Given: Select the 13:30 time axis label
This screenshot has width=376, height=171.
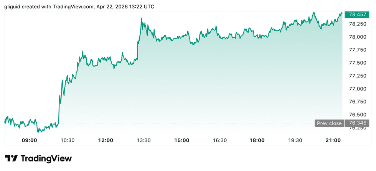Looking at the screenshot, I should pos(143,140).
